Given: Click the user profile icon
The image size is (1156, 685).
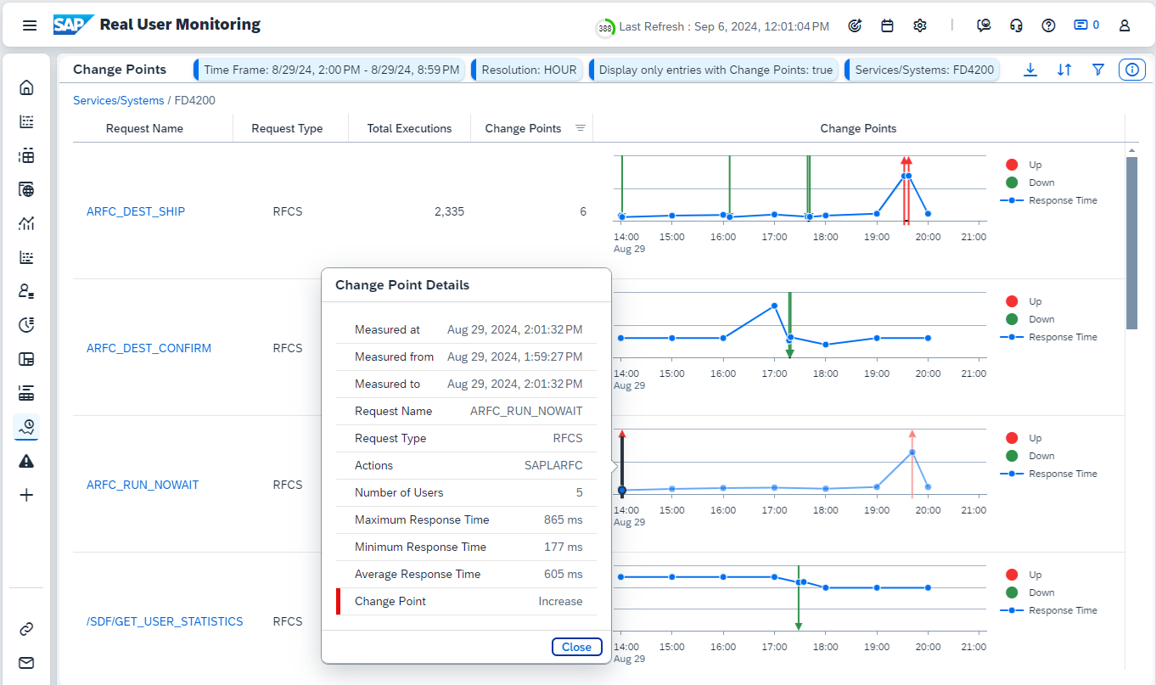Looking at the screenshot, I should 1125,25.
